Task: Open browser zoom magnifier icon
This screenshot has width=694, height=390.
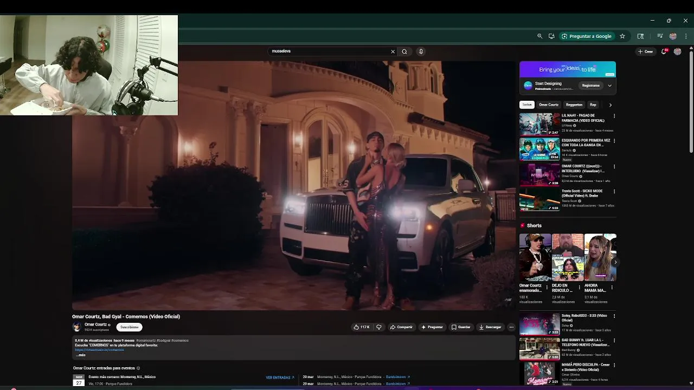Action: coord(539,36)
